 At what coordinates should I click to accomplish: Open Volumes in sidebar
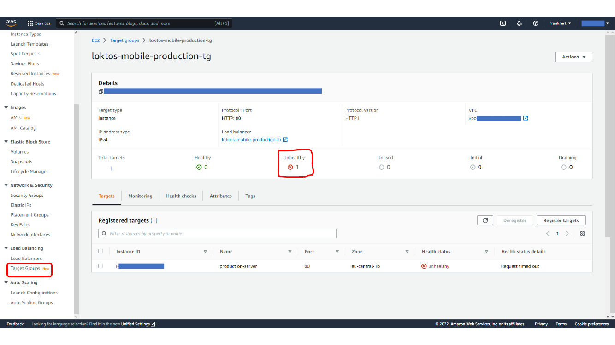pyautogui.click(x=20, y=152)
